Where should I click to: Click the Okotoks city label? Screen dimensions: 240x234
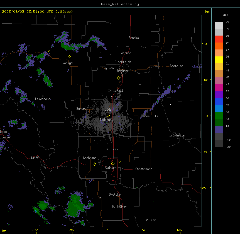coord(115,195)
